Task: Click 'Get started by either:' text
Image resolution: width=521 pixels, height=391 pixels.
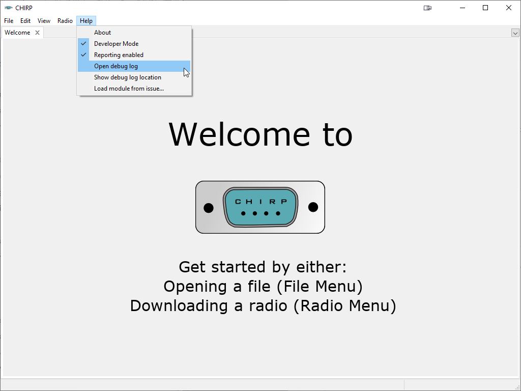Action: point(263,267)
